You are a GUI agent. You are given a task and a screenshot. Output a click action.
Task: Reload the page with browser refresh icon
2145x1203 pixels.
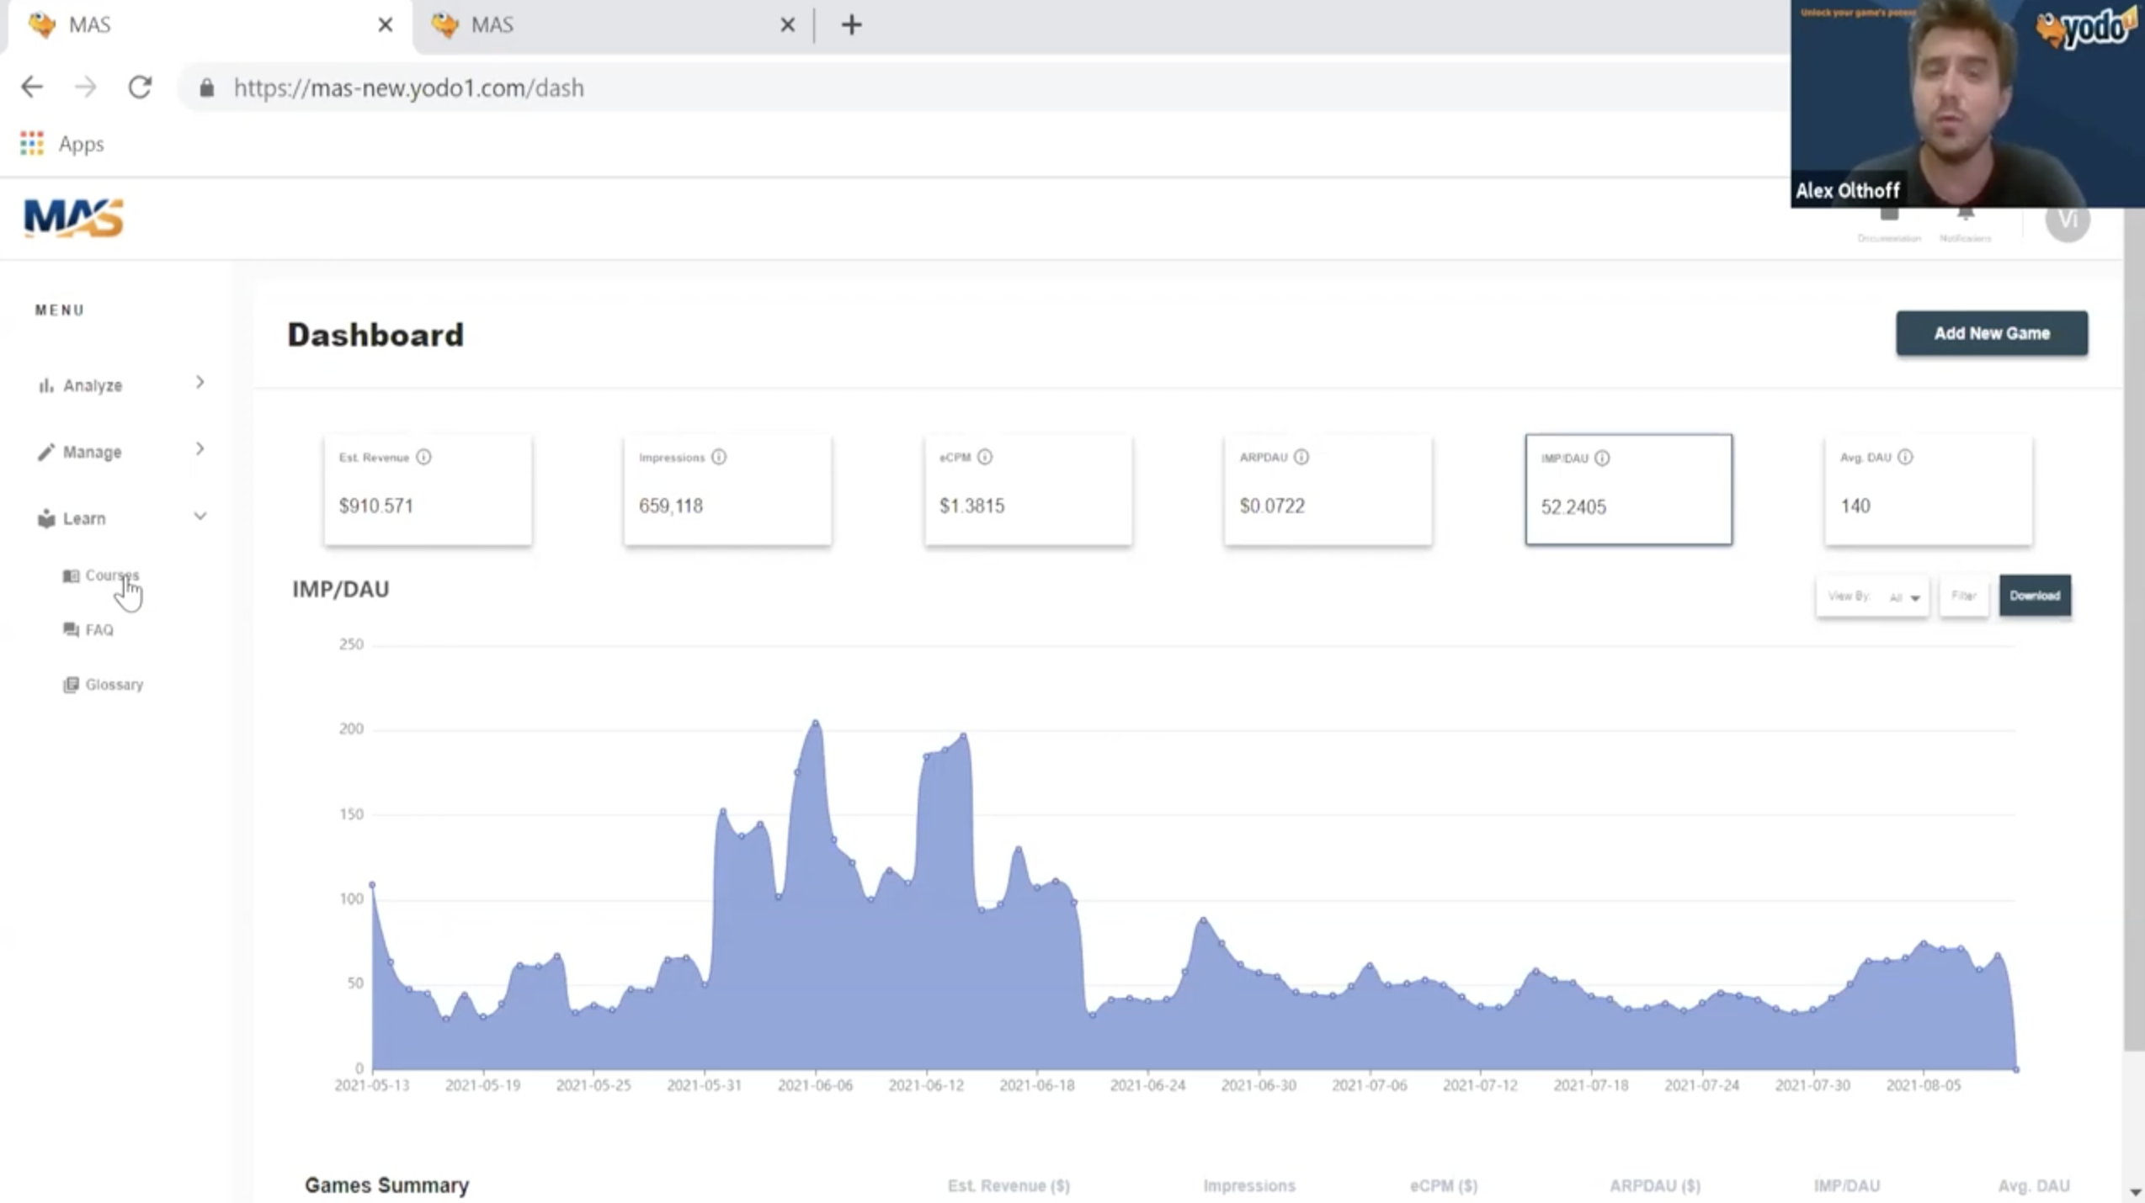click(140, 87)
